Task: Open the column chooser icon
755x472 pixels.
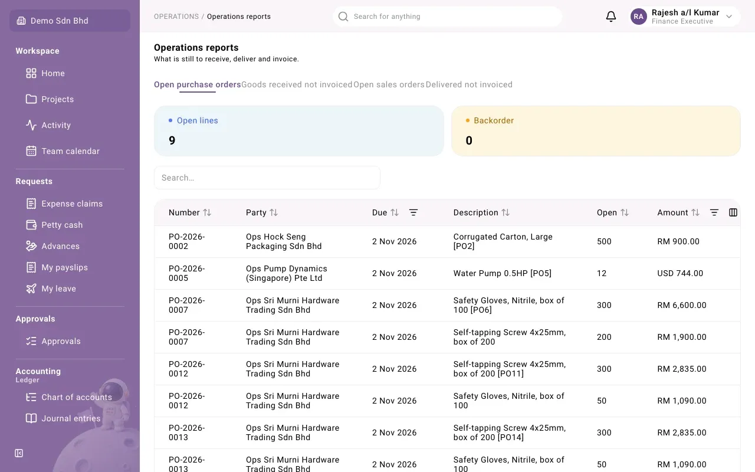Action: (x=733, y=212)
